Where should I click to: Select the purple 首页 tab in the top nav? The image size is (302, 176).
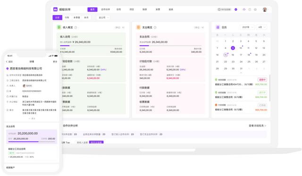click(92, 9)
